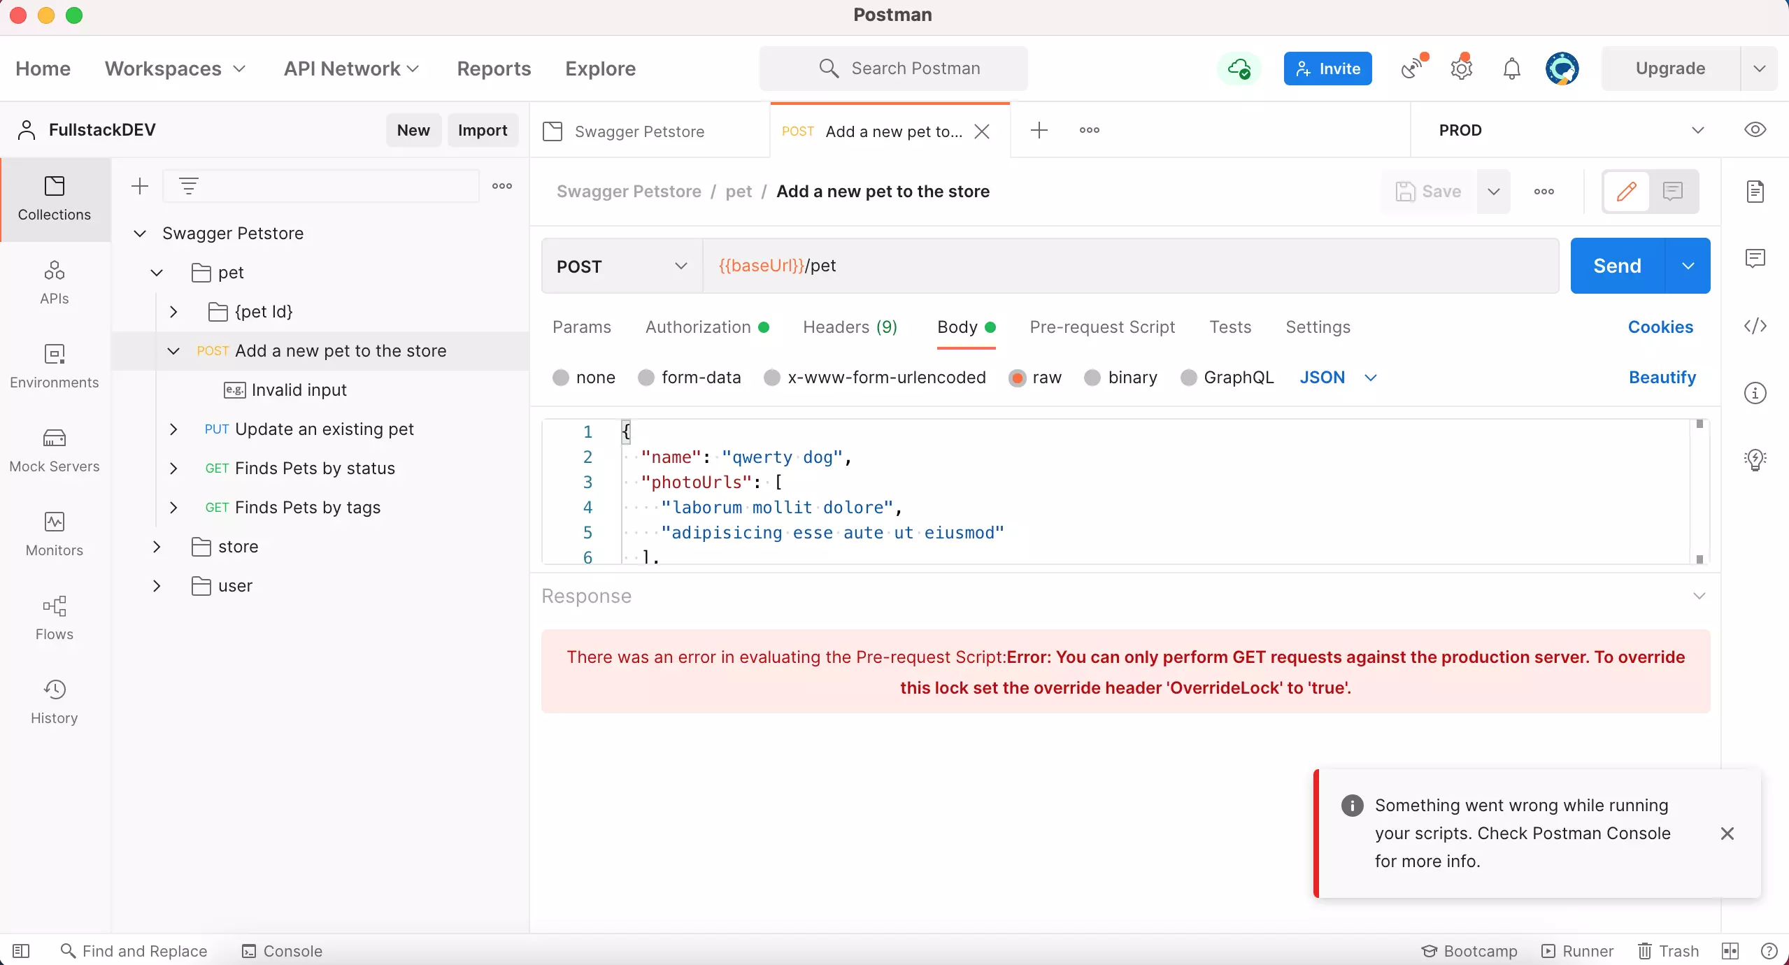Open the code snippet panel icon
The height and width of the screenshot is (965, 1789).
[x=1755, y=326]
